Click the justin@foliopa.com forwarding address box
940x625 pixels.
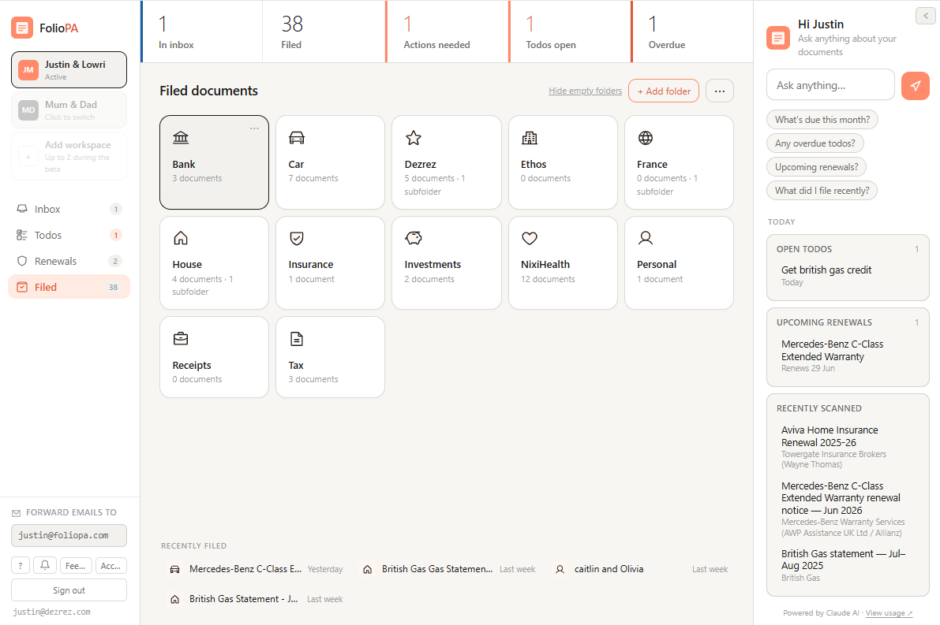pos(69,536)
